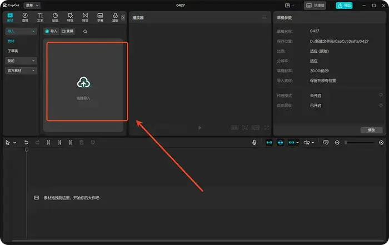Click the cloud upload icon to import
Screen dimensions: 389x245
pyautogui.click(x=83, y=82)
